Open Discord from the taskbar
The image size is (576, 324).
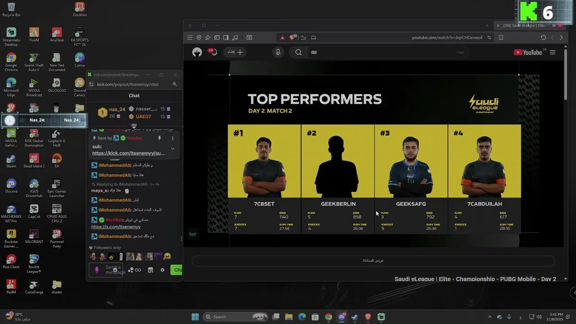pyautogui.click(x=342, y=317)
